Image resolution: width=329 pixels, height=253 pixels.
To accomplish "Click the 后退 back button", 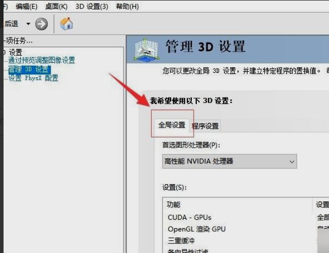I will tap(11, 24).
